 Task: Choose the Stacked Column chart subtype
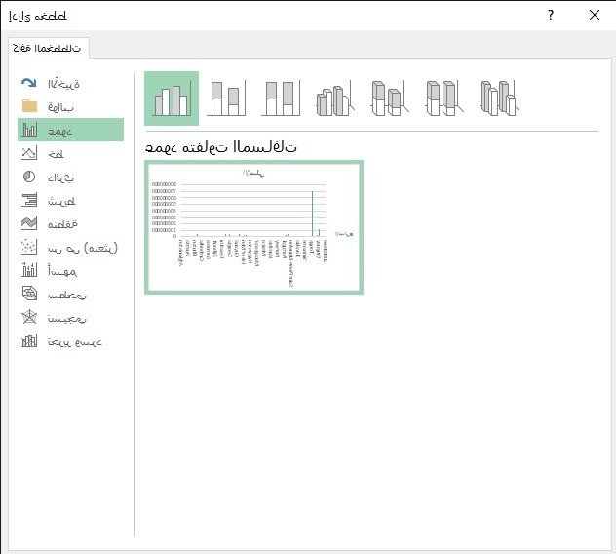point(226,99)
